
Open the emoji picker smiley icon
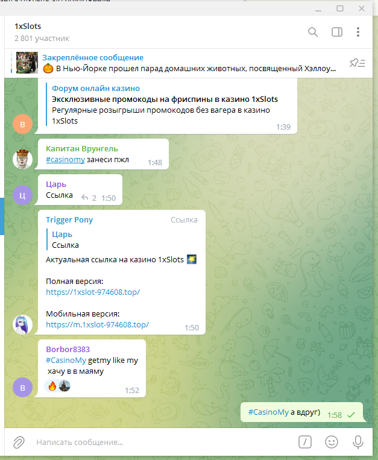tap(332, 442)
